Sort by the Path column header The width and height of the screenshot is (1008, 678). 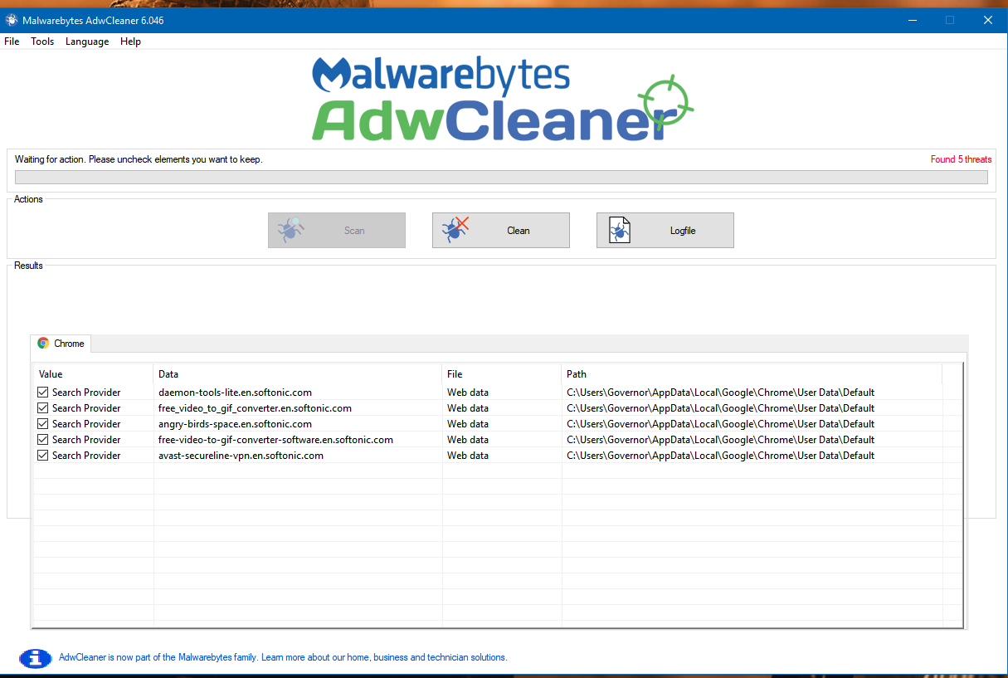(x=752, y=374)
